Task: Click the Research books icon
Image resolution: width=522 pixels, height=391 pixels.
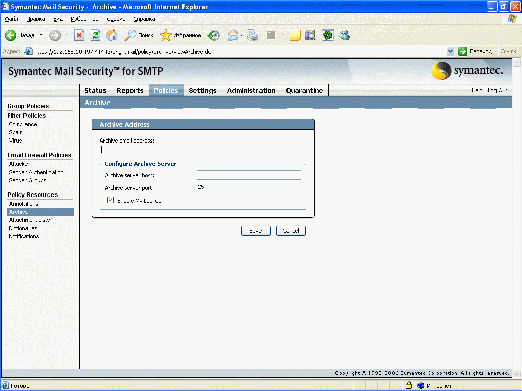Action: click(x=310, y=35)
